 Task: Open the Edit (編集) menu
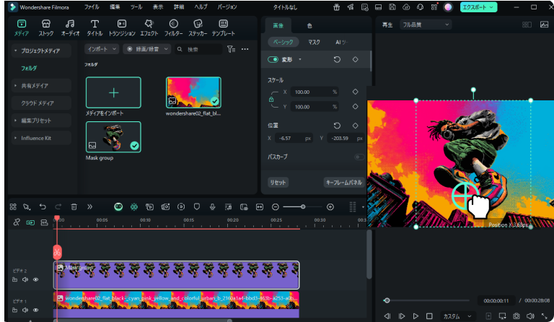coord(115,6)
